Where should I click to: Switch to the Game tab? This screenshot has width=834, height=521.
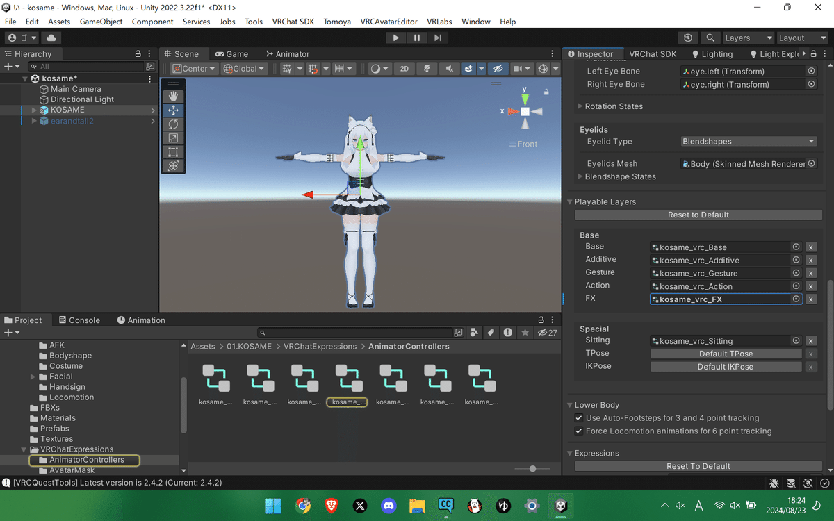231,54
